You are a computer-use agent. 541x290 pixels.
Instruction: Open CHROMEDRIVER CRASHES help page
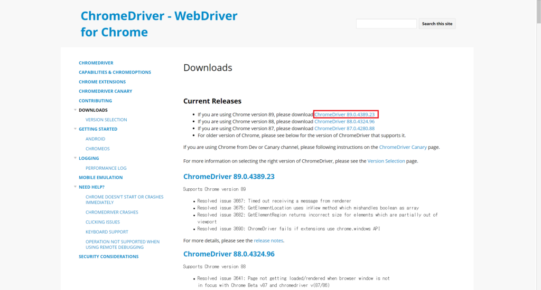(112, 212)
